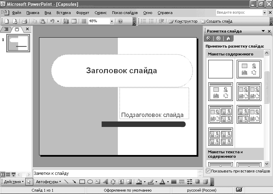Screen dimensions: 273x194
Task: Click the Line Style icon
Action: (x=174, y=182)
